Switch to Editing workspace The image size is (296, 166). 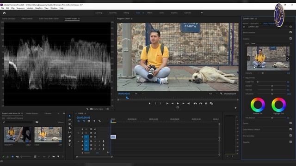pos(126,13)
